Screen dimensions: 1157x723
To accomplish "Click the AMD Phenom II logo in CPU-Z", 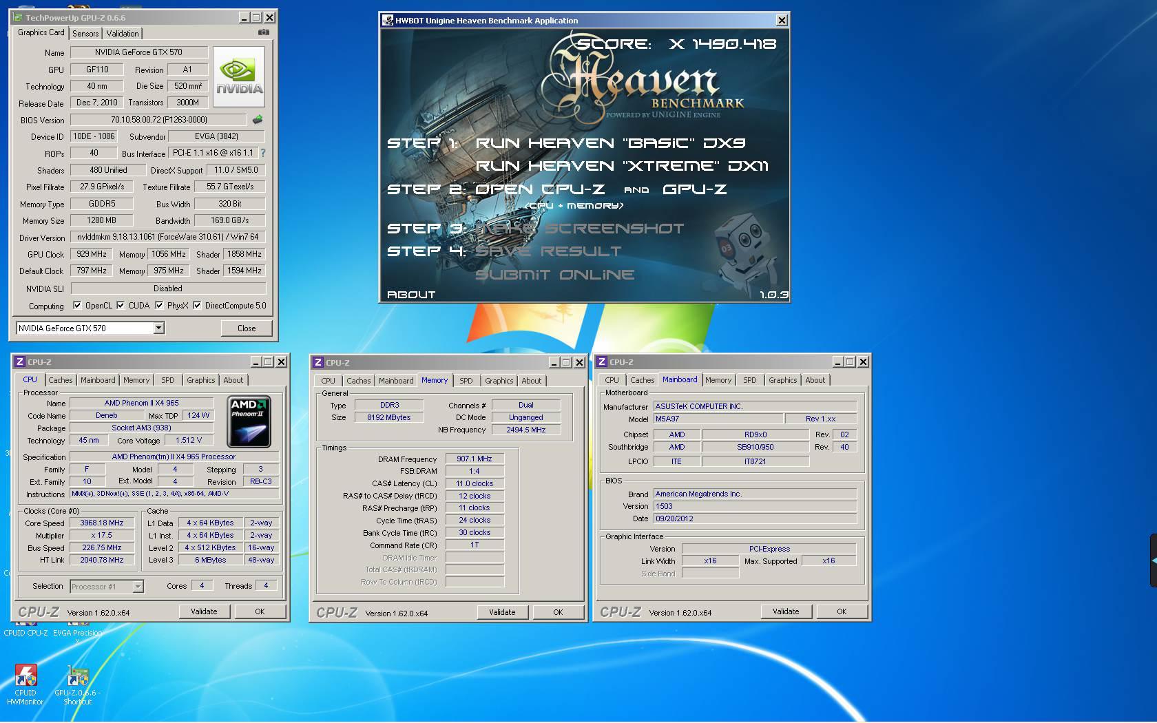I will [x=249, y=422].
